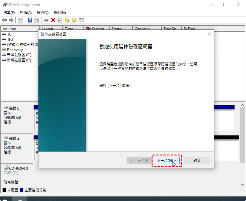
Task: Click the list settings toolbar icon
Action: [x=81, y=20]
